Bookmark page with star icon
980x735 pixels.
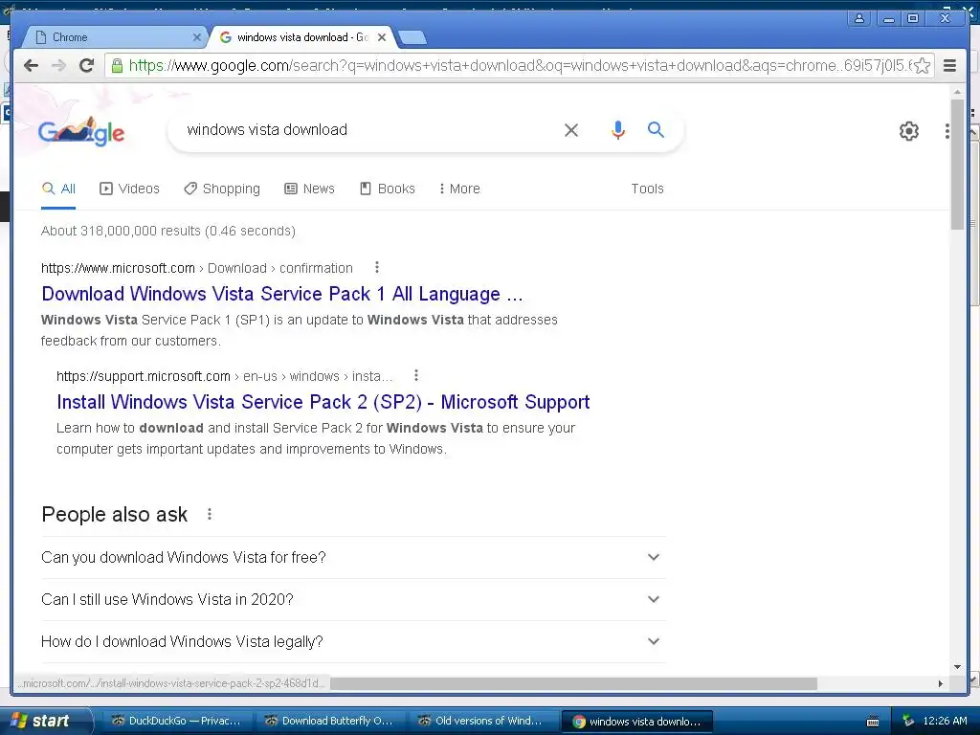tap(922, 65)
